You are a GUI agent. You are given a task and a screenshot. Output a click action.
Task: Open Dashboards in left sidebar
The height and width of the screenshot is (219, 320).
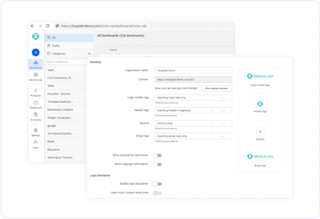(36, 65)
